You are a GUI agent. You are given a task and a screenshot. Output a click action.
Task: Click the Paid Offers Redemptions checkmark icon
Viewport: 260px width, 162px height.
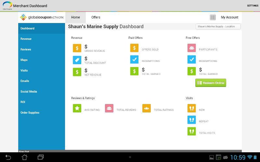coord(134,60)
